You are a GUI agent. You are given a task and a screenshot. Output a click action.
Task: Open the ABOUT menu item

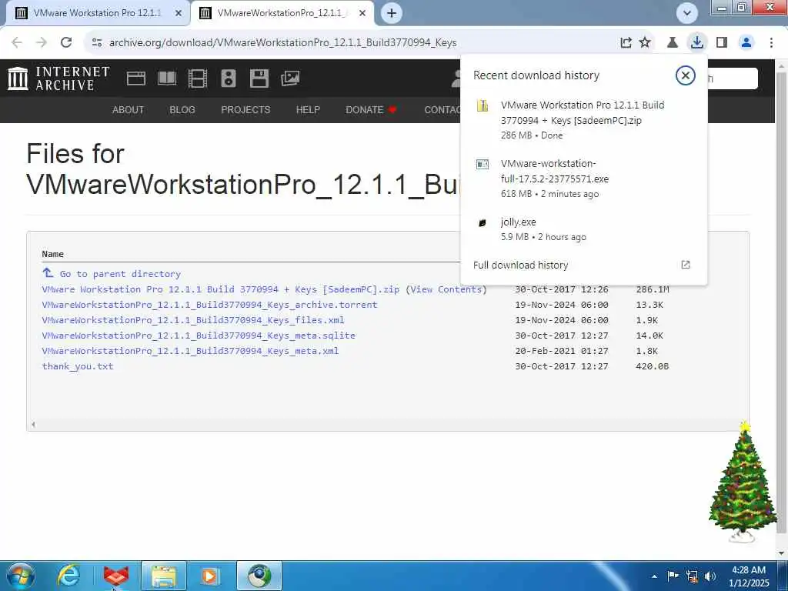[129, 109]
